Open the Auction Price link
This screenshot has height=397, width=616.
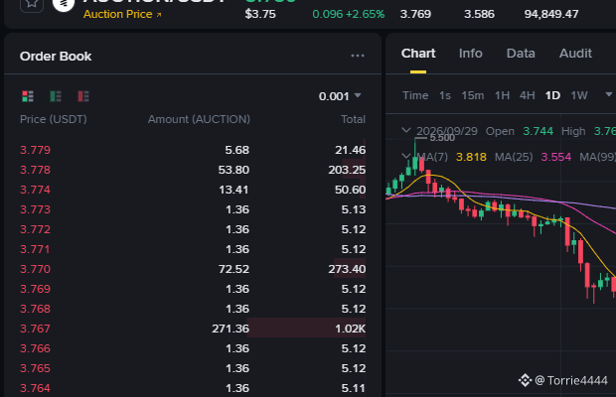point(118,14)
